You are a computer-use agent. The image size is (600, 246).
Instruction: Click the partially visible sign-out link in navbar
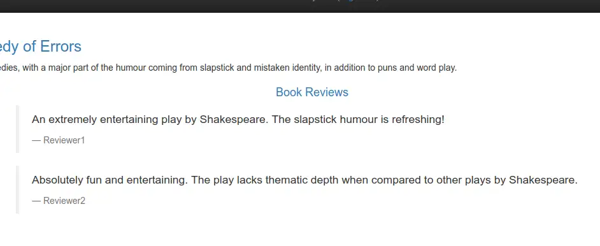(x=358, y=1)
